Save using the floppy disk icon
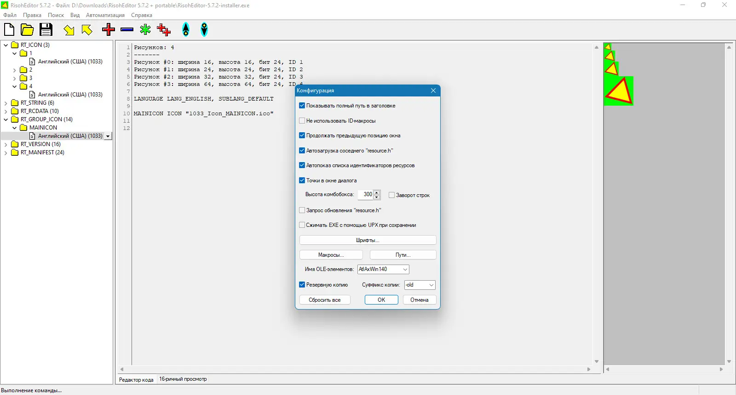Screen dimensions: 736x395 [46, 30]
